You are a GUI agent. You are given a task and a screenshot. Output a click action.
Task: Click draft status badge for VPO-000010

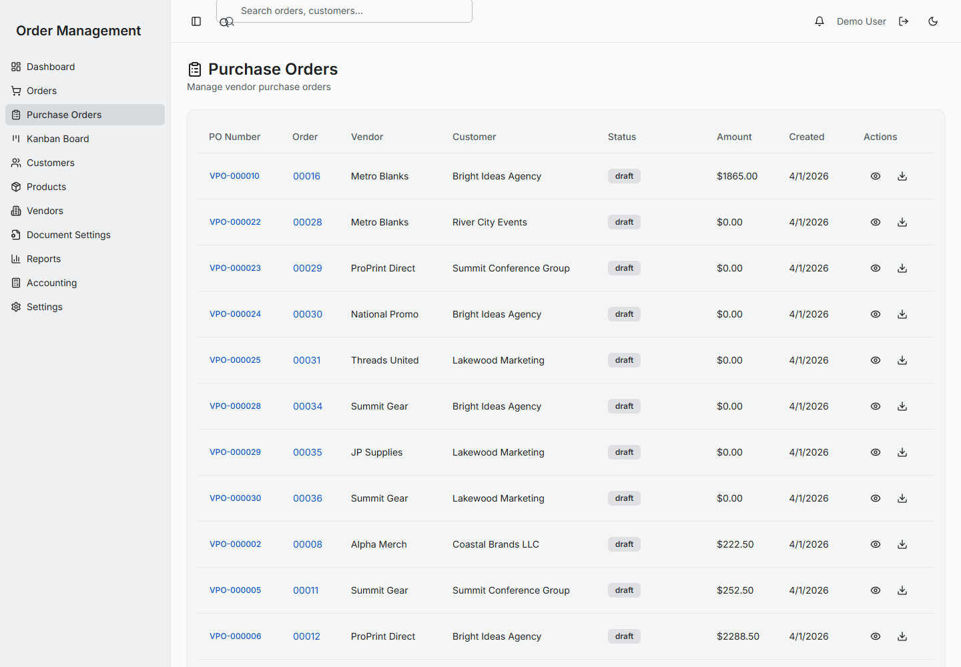[624, 176]
